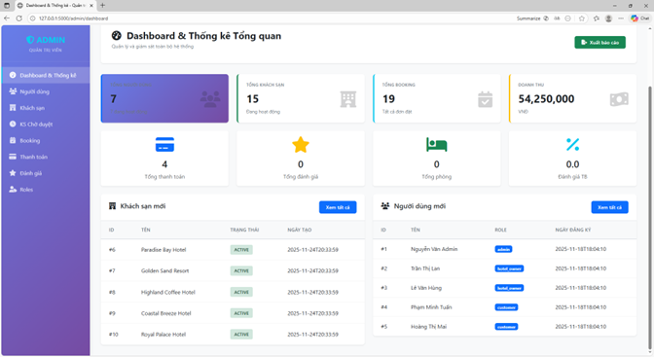Click Golden Sand Resort in hotel table

pyautogui.click(x=164, y=270)
